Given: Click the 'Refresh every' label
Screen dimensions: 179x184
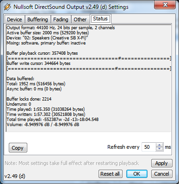Looking at the screenshot, I should (x=123, y=147).
